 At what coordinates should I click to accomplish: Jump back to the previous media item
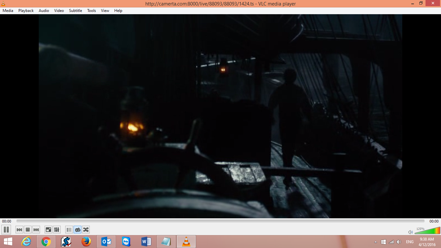(19, 229)
